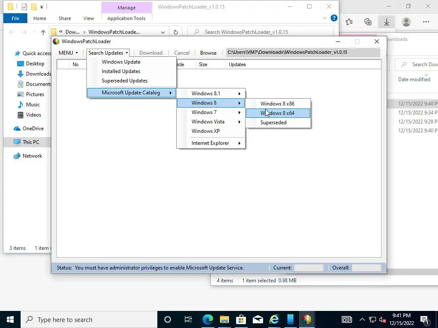This screenshot has width=438, height=328.
Task: Click the Explorer refresh icon
Action: click(176, 32)
